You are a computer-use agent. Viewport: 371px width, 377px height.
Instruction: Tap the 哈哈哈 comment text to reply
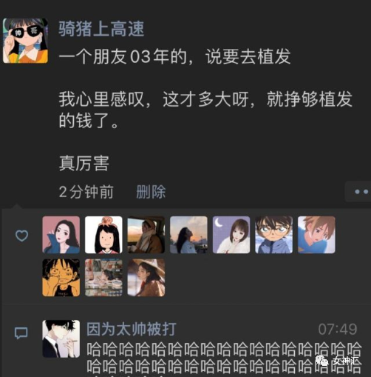(x=224, y=358)
